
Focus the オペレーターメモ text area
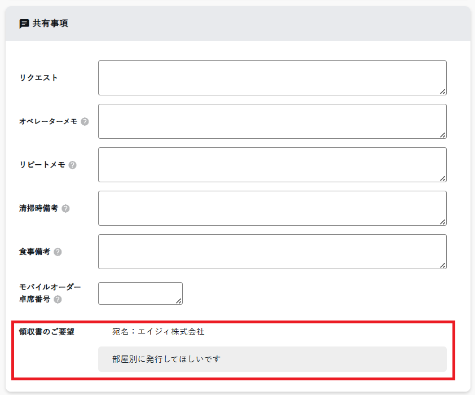click(x=272, y=121)
